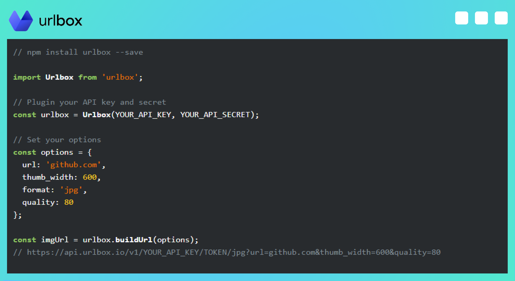Click the buildUrl method name
Image resolution: width=515 pixels, height=281 pixels.
pos(134,240)
